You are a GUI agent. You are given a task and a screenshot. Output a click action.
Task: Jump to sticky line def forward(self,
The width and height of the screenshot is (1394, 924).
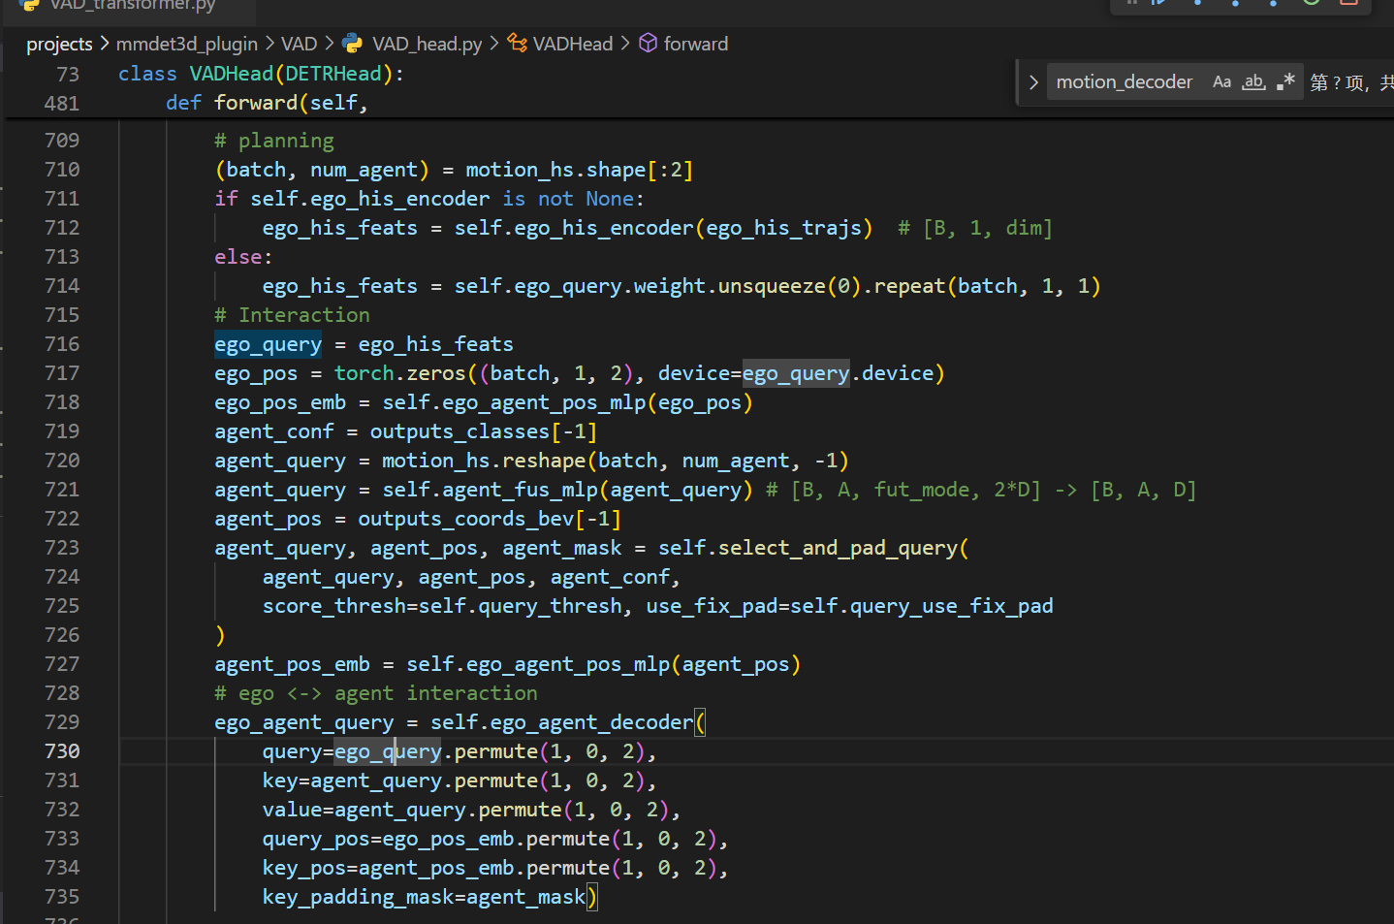[266, 103]
